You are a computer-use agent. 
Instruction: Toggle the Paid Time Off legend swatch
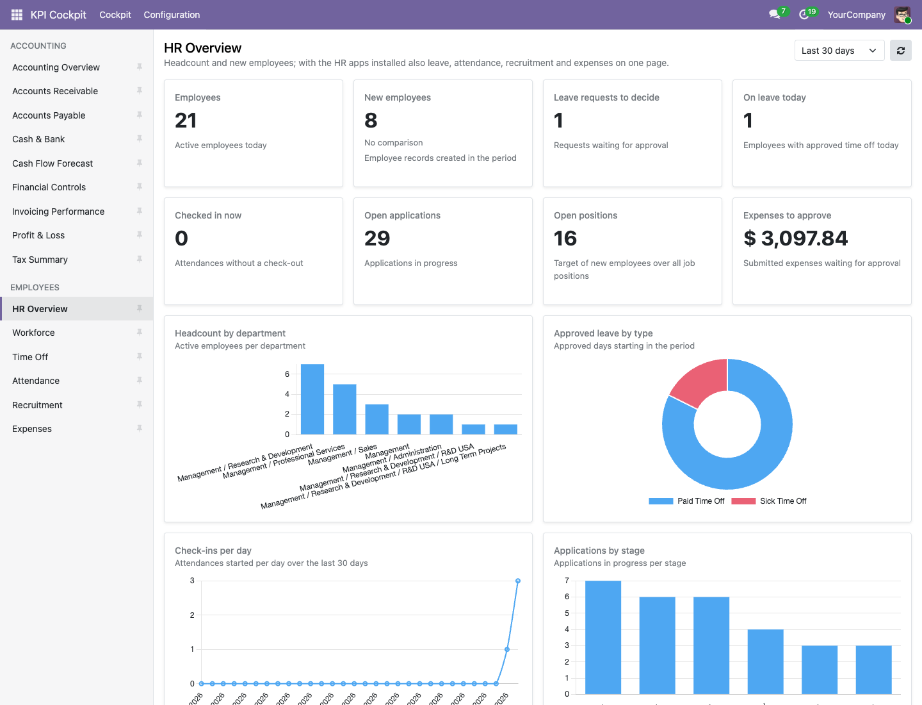(661, 501)
